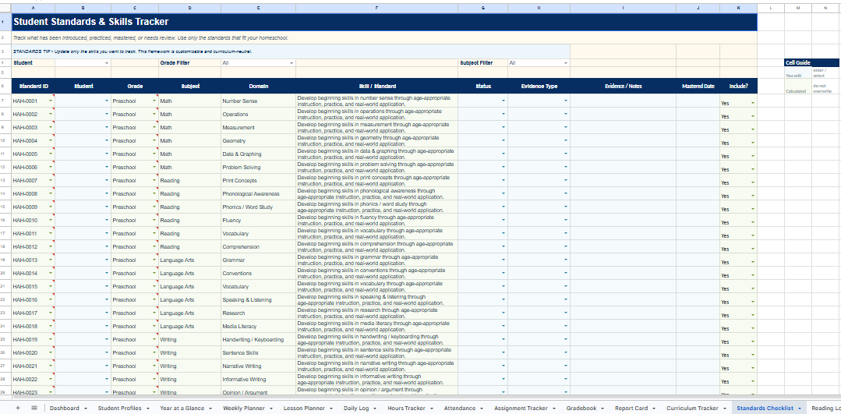
Task: Open Evidence Type dropdown for HAH-0015
Action: [x=566, y=286]
